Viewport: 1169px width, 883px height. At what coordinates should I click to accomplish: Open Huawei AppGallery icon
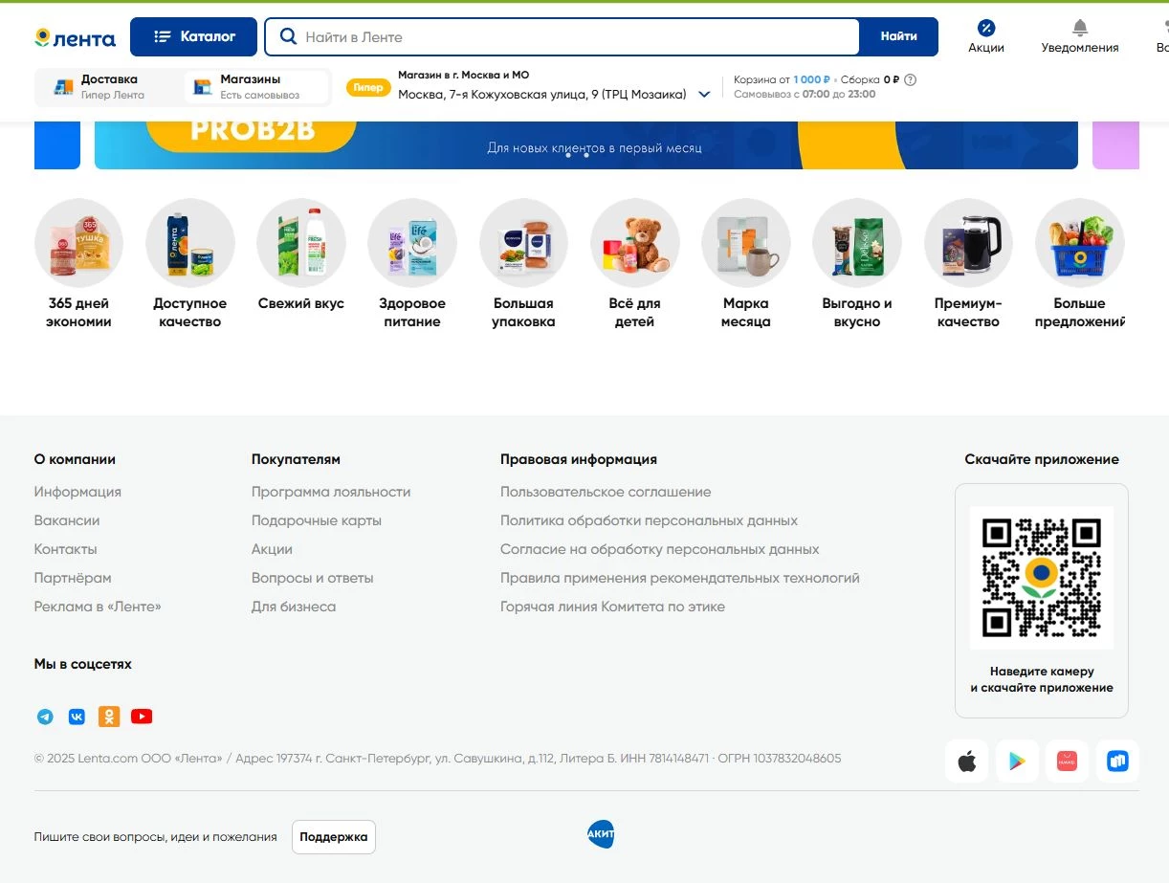[x=1067, y=762]
